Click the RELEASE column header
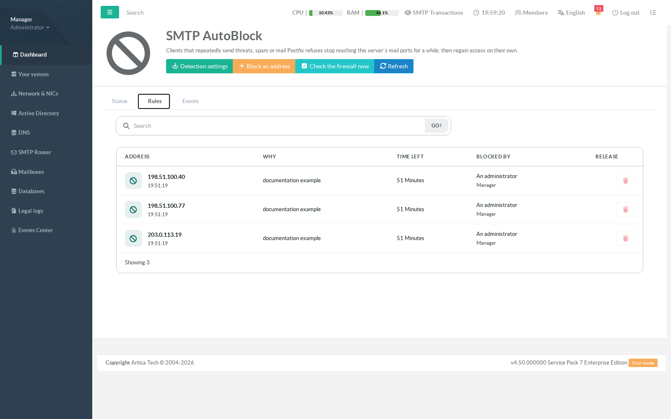This screenshot has width=671, height=419. click(x=607, y=157)
